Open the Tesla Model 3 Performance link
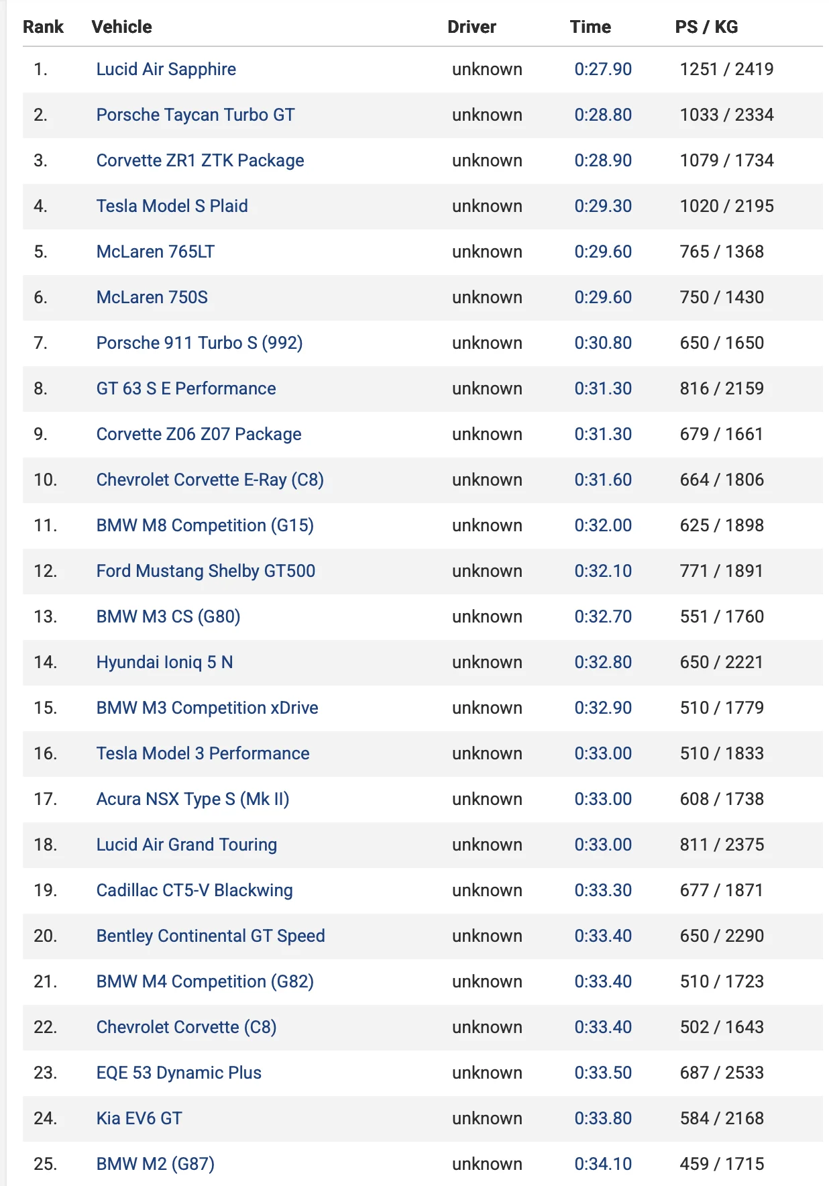Image resolution: width=829 pixels, height=1186 pixels. point(203,753)
